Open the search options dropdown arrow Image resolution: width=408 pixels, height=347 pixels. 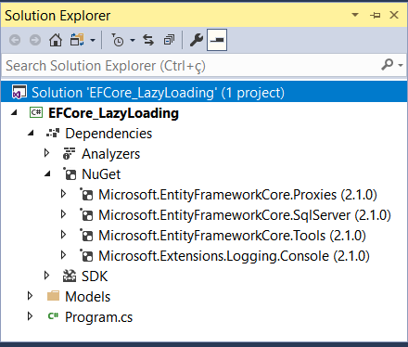pos(401,65)
